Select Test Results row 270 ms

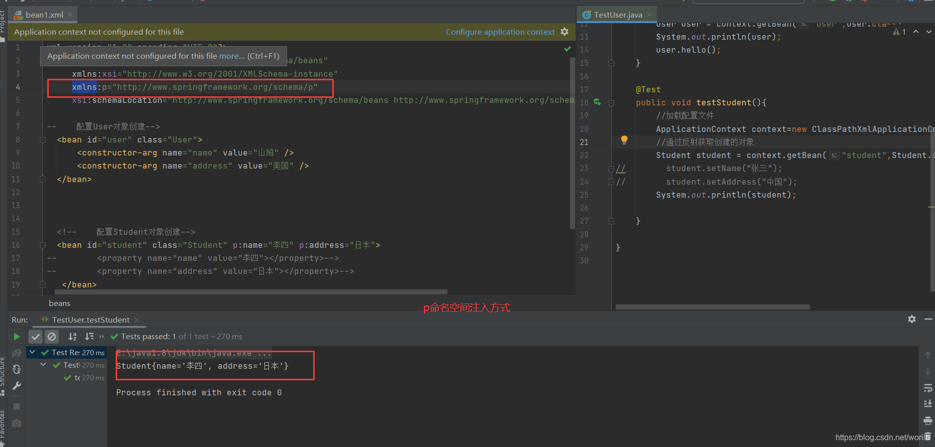(x=67, y=352)
